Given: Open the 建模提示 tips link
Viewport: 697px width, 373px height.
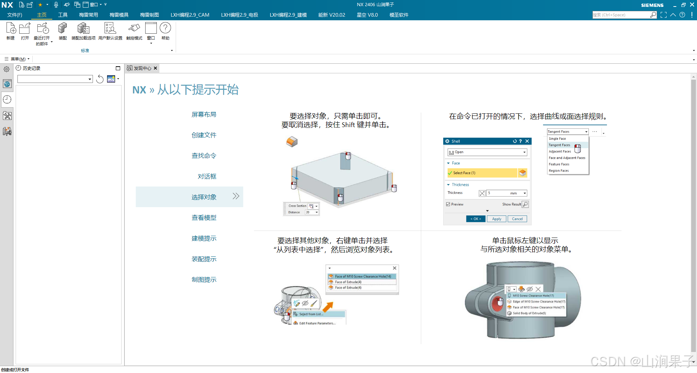Looking at the screenshot, I should [204, 238].
